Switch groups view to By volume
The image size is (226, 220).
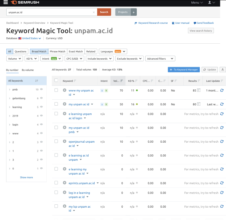coord(28,70)
